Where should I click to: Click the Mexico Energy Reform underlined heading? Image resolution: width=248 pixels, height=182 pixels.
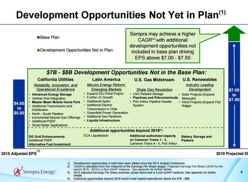[x=106, y=87]
